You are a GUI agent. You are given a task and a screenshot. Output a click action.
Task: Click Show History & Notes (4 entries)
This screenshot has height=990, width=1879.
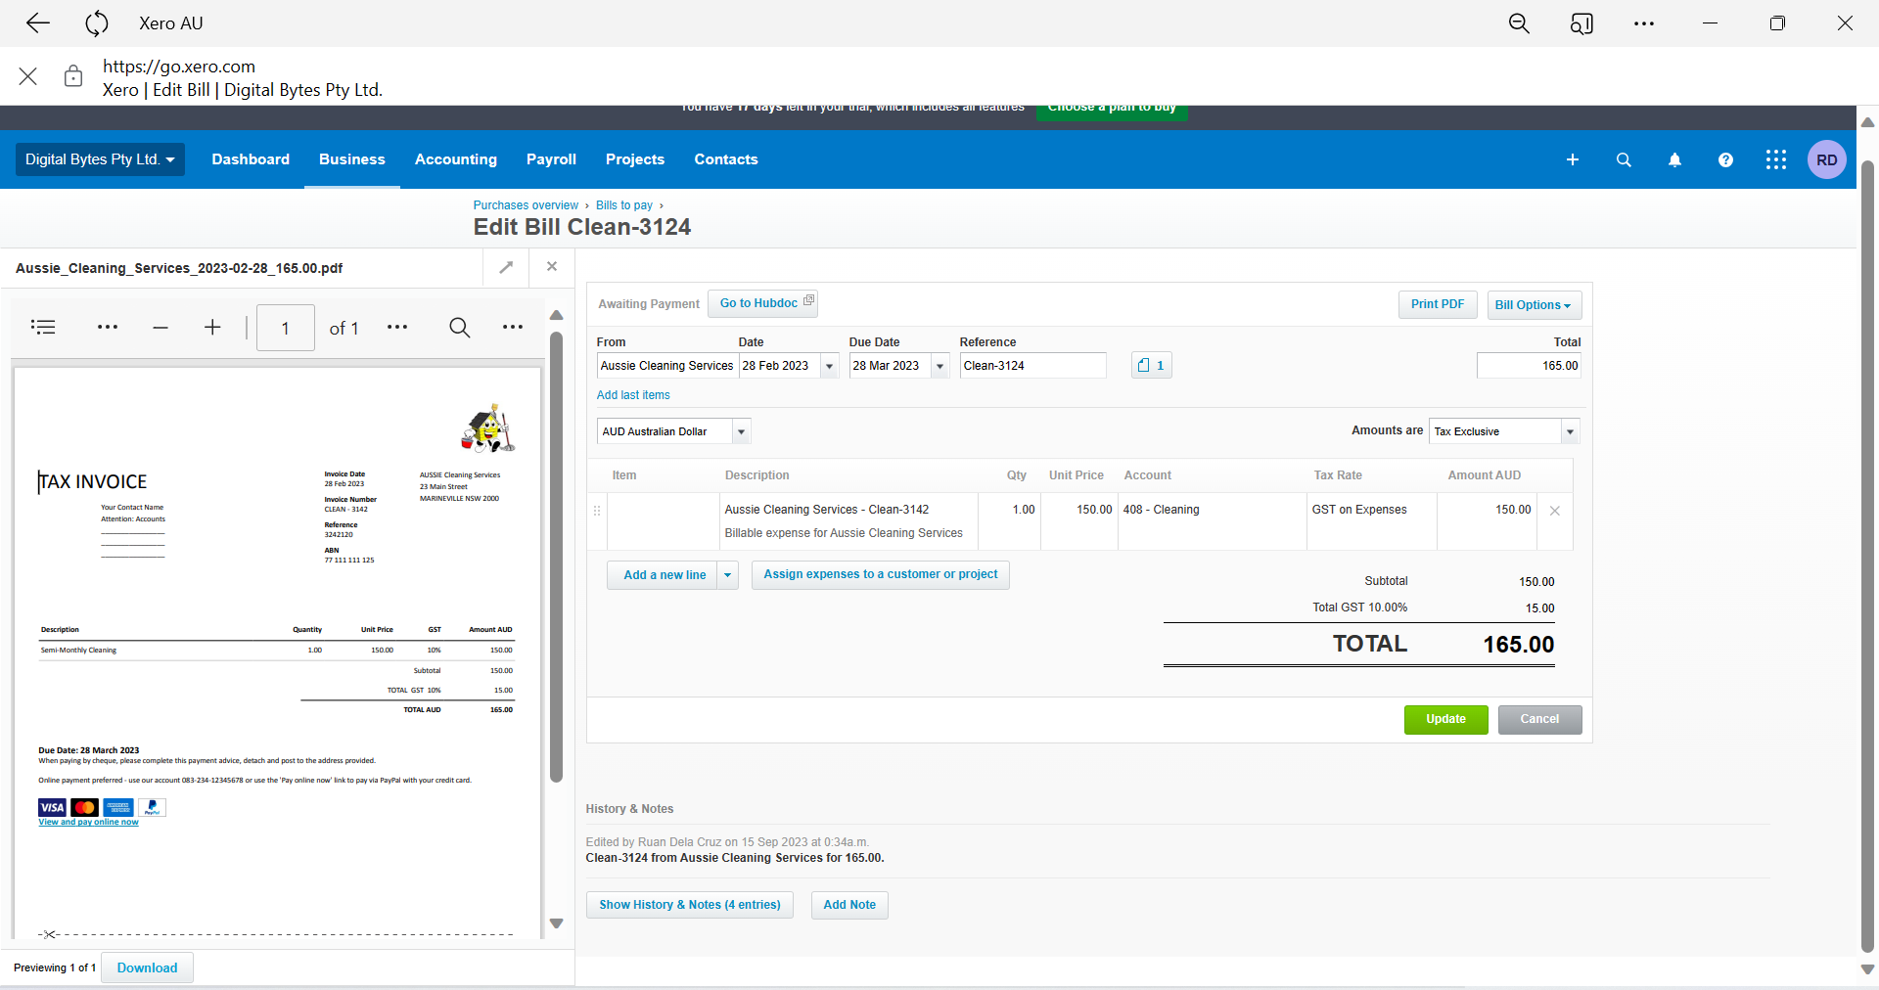tap(690, 905)
